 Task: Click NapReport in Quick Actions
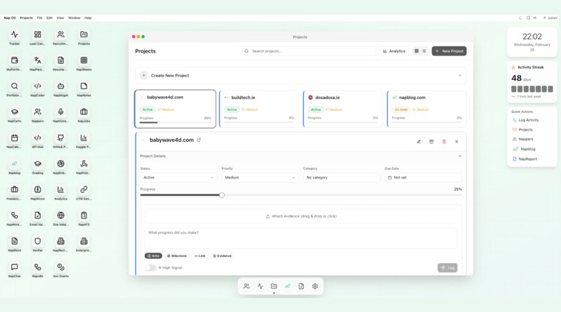pyautogui.click(x=528, y=159)
